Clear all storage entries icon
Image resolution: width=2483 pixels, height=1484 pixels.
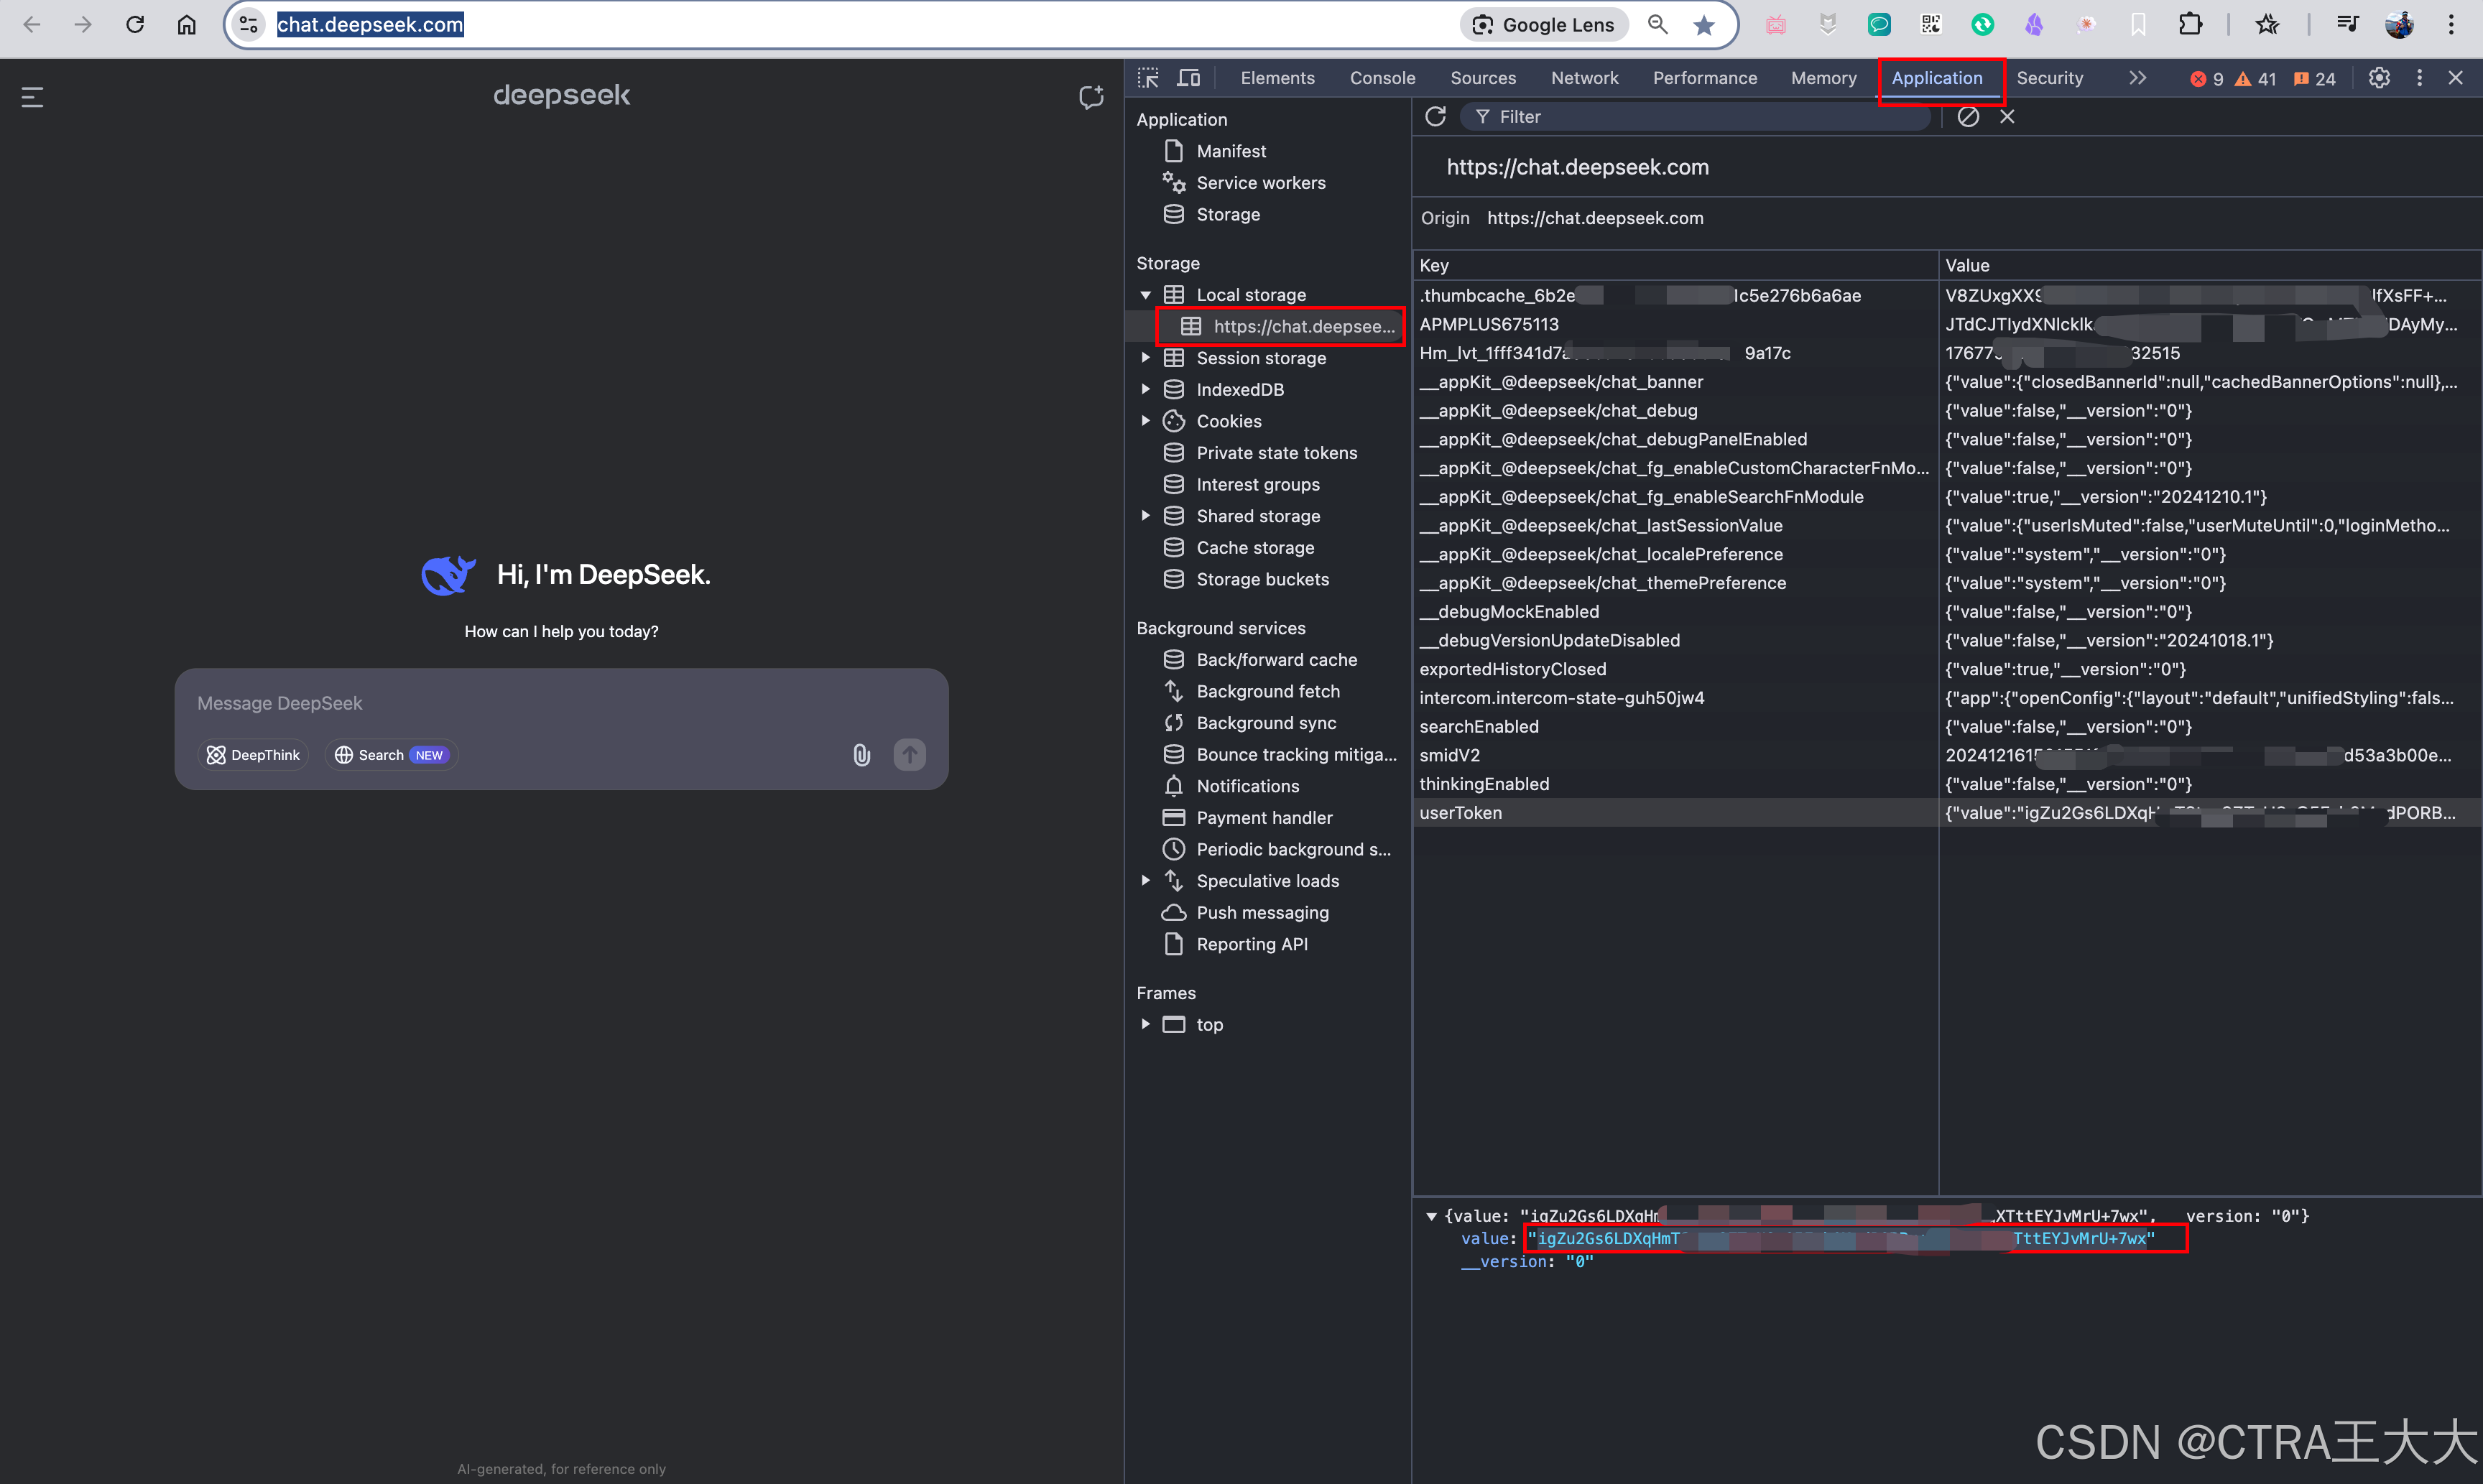pyautogui.click(x=1967, y=117)
